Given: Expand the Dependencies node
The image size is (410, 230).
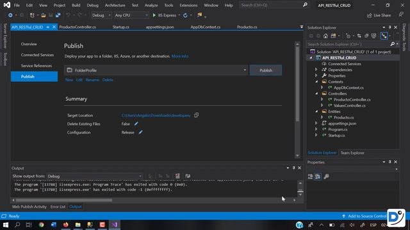Looking at the screenshot, I should [316, 70].
